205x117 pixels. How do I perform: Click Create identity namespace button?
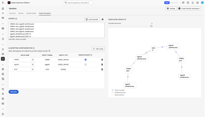coord(189,8)
